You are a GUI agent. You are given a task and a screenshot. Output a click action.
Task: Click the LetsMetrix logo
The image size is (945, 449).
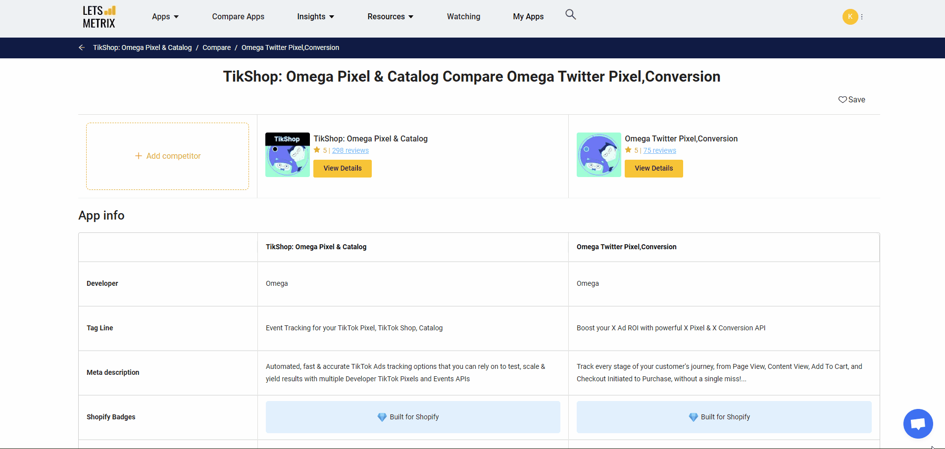(x=99, y=17)
